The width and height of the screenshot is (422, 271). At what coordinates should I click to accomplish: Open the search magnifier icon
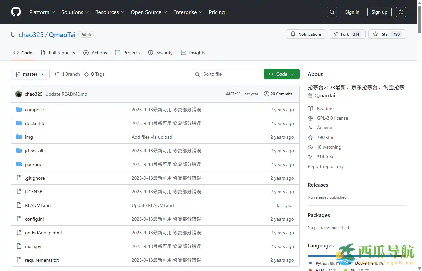tap(332, 12)
